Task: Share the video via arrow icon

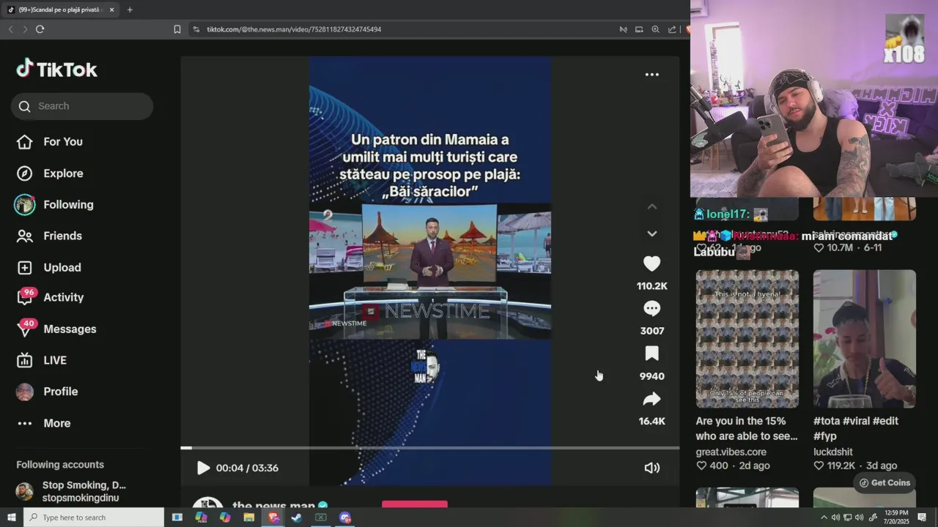Action: 651,399
